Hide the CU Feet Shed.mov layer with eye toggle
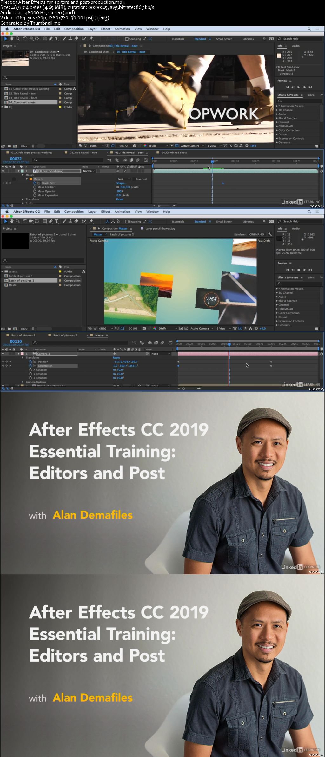Viewport: 325px width, 757px height. [x=3, y=171]
